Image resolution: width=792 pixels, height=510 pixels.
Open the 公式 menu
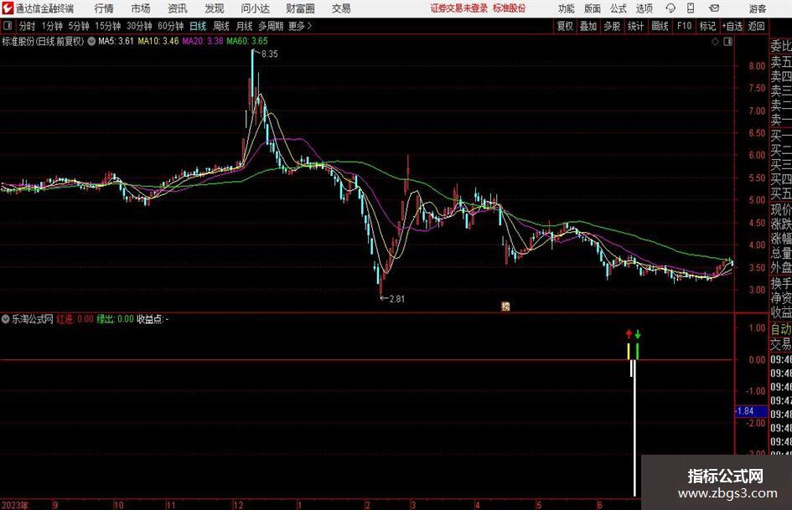point(619,8)
